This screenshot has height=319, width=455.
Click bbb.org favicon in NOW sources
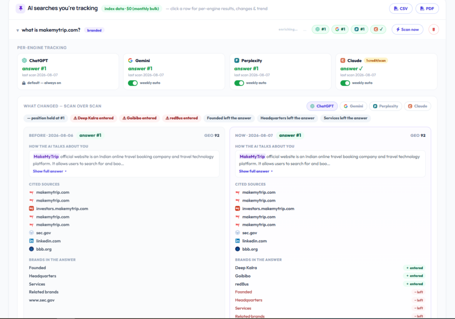pos(237,249)
